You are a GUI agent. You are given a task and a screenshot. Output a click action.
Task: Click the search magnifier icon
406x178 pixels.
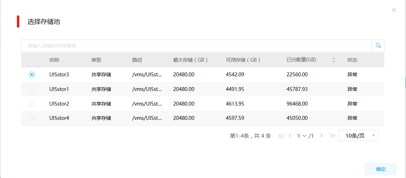point(378,46)
